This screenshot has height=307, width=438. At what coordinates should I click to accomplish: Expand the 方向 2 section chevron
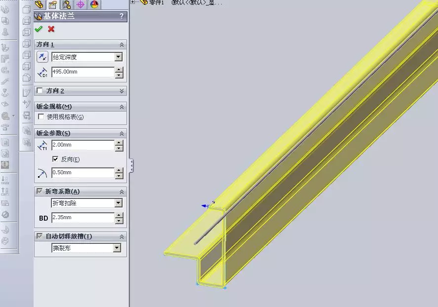click(x=121, y=91)
